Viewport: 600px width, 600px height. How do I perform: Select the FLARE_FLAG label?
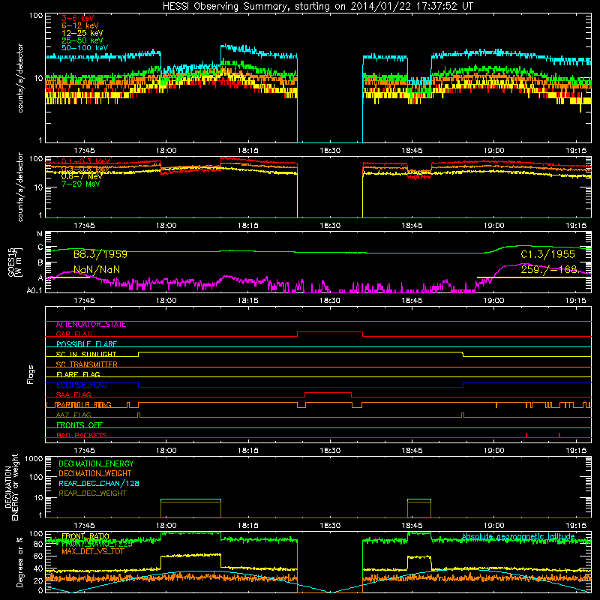(78, 374)
